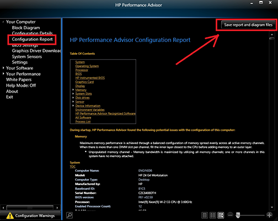This screenshot has width=278, height=221.
Task: Click the zoom out minus icon
Action: coord(230,215)
